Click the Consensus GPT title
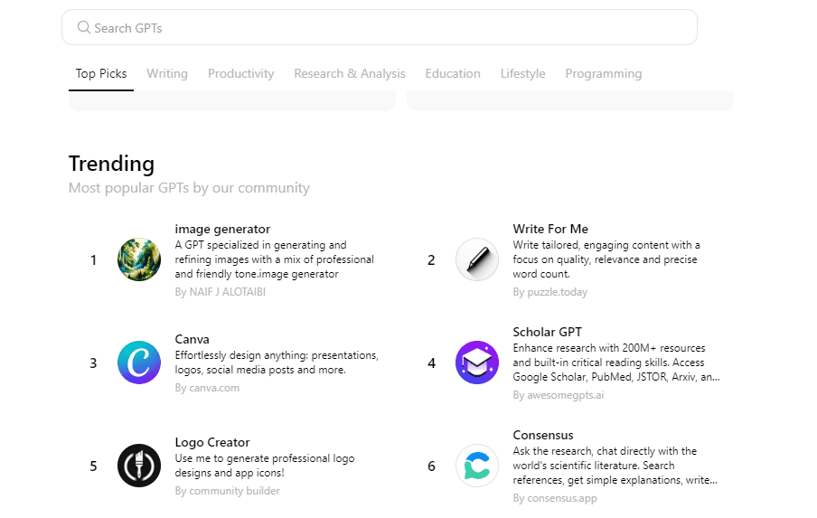This screenshot has height=518, width=817. [543, 435]
